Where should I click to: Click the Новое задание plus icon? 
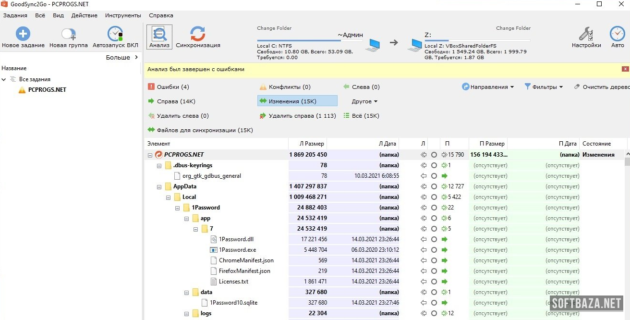tap(23, 34)
